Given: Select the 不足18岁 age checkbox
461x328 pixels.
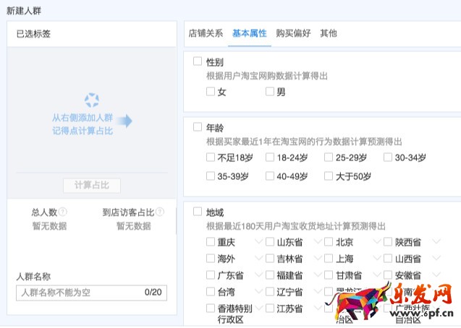Looking at the screenshot, I should (x=211, y=157).
